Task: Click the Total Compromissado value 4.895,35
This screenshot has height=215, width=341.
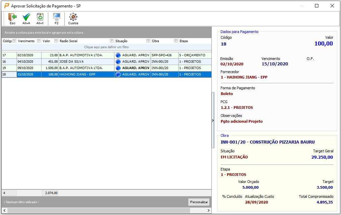Action: pos(325,202)
